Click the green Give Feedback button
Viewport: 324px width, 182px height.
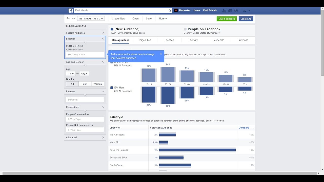tap(227, 19)
